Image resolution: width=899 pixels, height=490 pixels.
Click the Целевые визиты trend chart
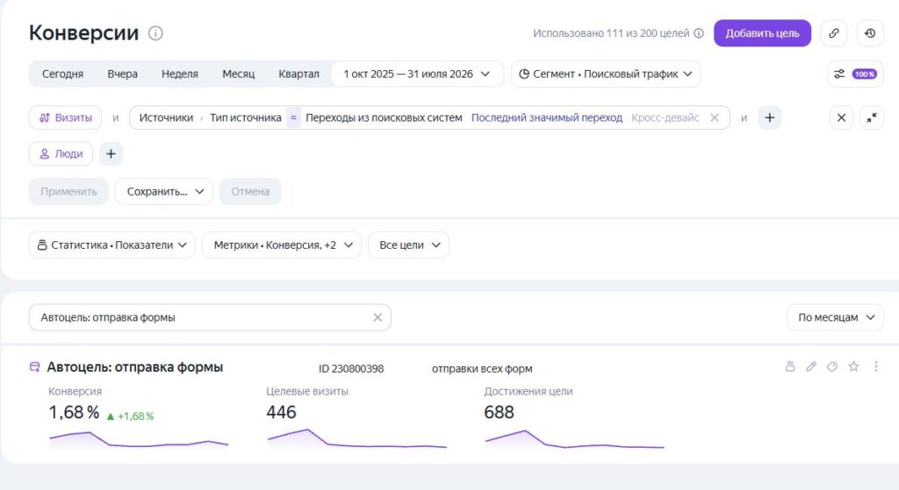point(356,439)
